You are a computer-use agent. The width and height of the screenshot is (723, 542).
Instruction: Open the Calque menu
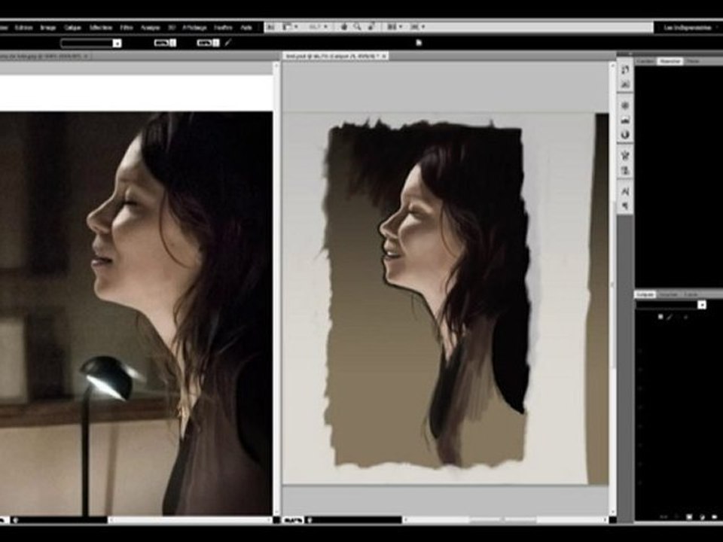[x=72, y=28]
